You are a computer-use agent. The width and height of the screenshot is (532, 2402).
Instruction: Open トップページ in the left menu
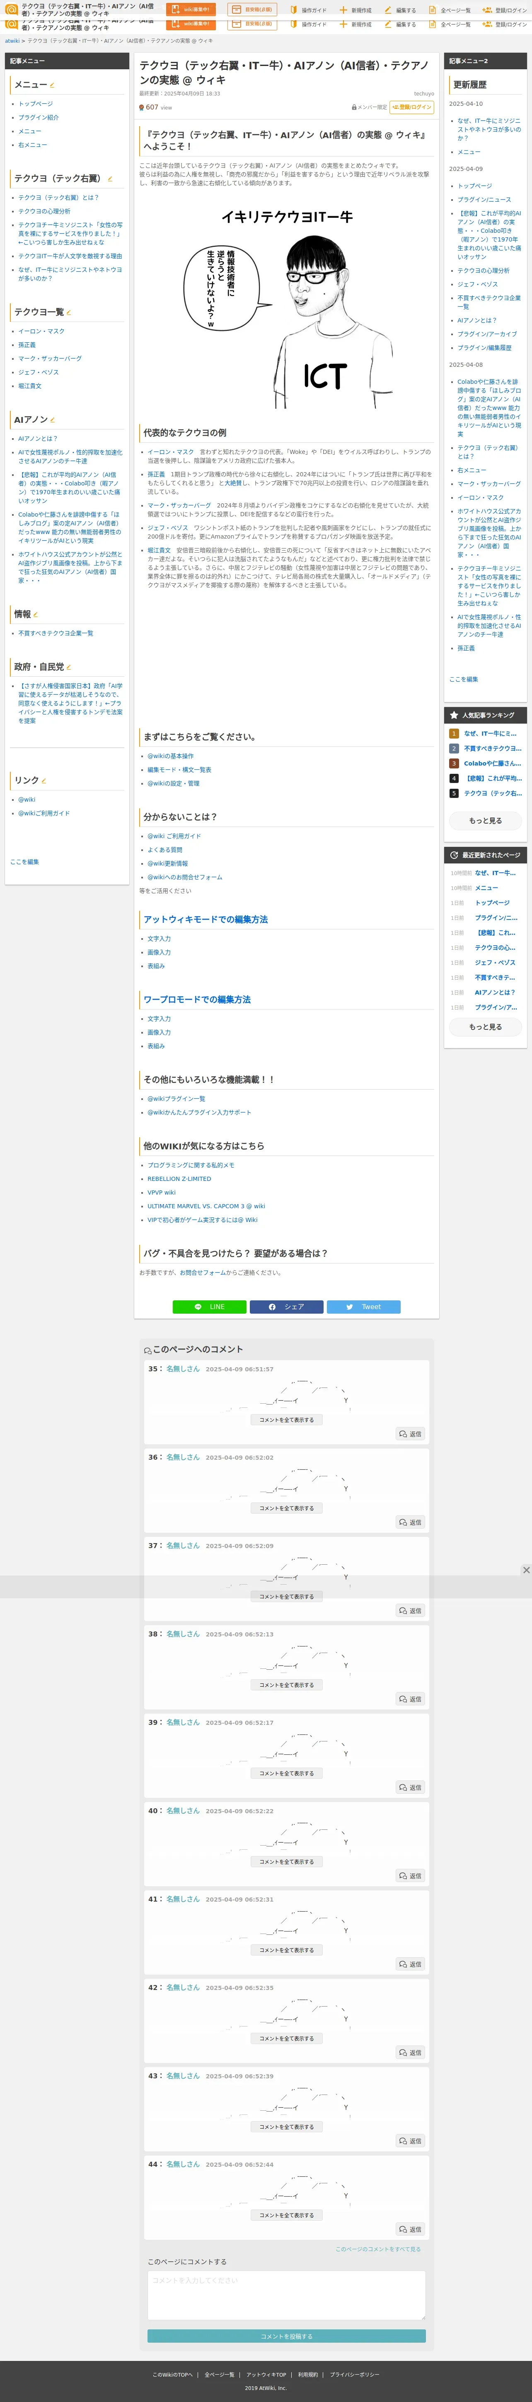[x=35, y=103]
